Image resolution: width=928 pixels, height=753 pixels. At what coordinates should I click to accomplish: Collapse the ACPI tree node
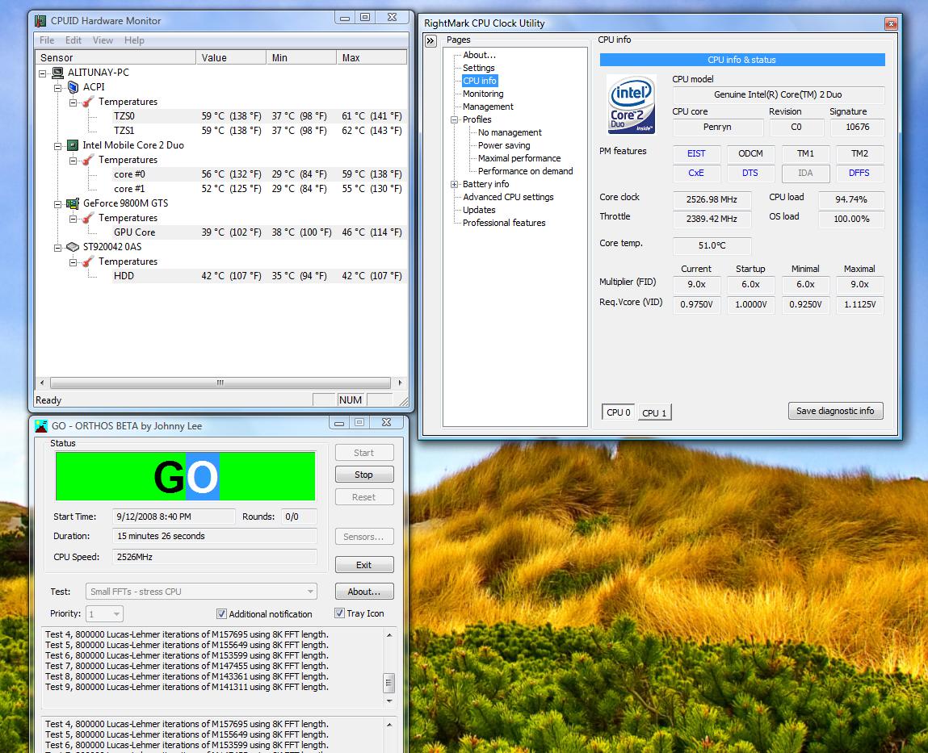click(x=57, y=87)
